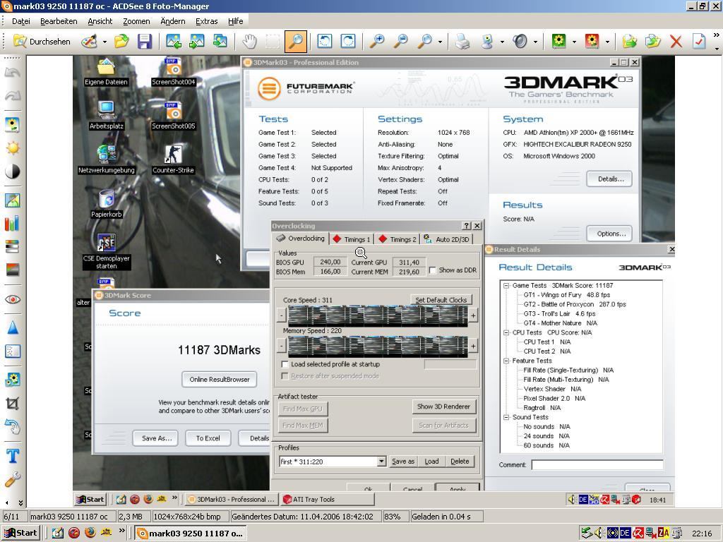Open dropdown arrow beside speaker icon

535,42
